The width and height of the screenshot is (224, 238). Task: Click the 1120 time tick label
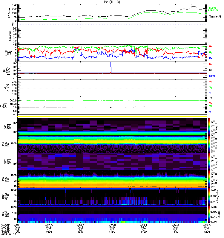[144, 232]
